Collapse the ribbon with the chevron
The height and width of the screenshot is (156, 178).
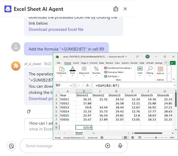[174, 79]
